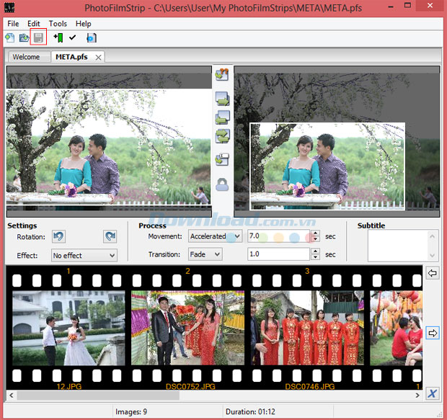Open the Transition dropdown showing Fade

tap(205, 254)
